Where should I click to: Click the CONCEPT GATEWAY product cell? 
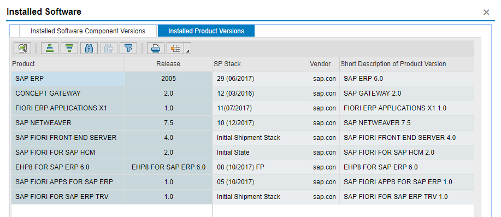click(68, 93)
